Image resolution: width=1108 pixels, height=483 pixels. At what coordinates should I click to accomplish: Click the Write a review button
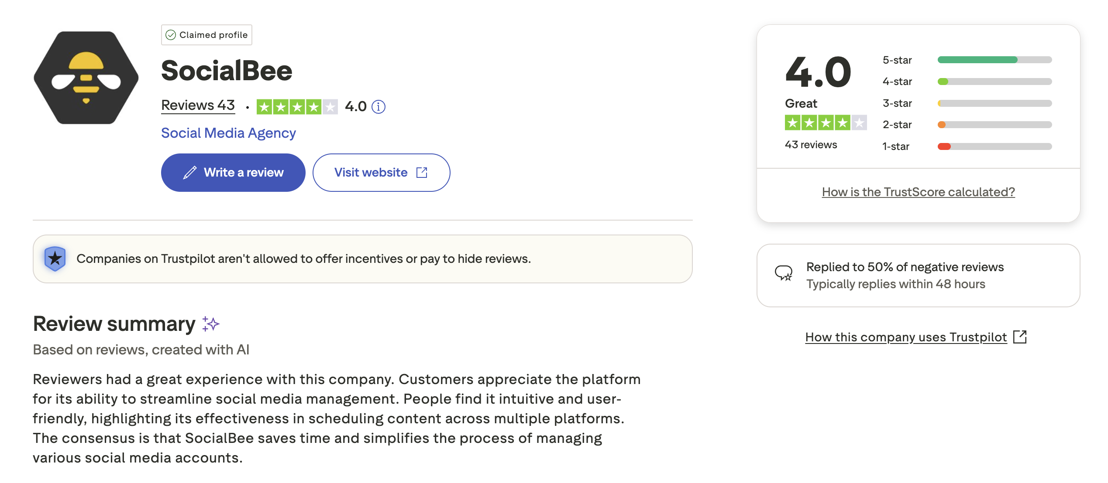pos(233,172)
